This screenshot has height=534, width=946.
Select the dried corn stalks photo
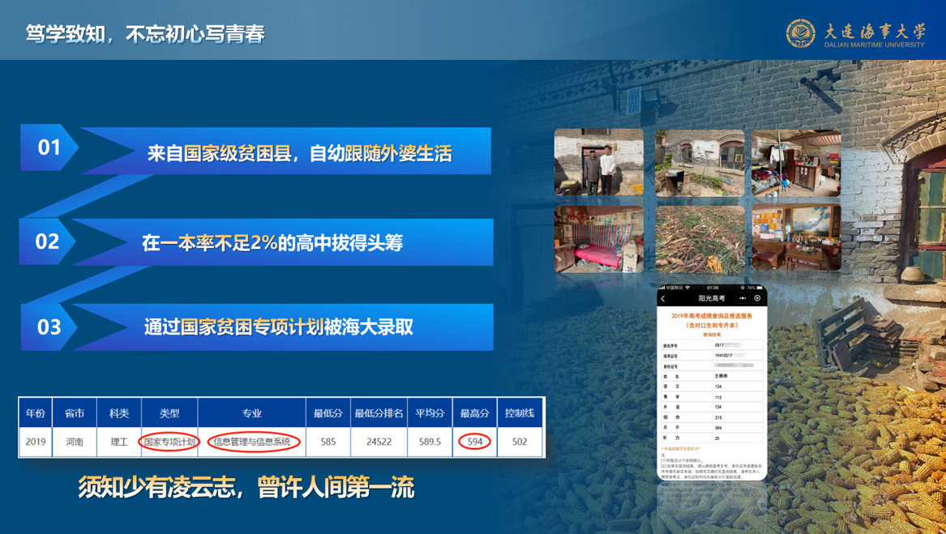(700, 239)
